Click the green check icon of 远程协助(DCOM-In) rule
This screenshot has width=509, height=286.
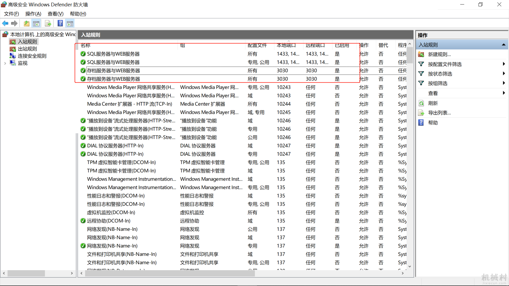coord(83,221)
